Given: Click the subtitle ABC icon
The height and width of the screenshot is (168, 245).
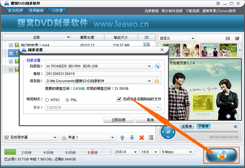Looking at the screenshot, I should click(x=6, y=137).
